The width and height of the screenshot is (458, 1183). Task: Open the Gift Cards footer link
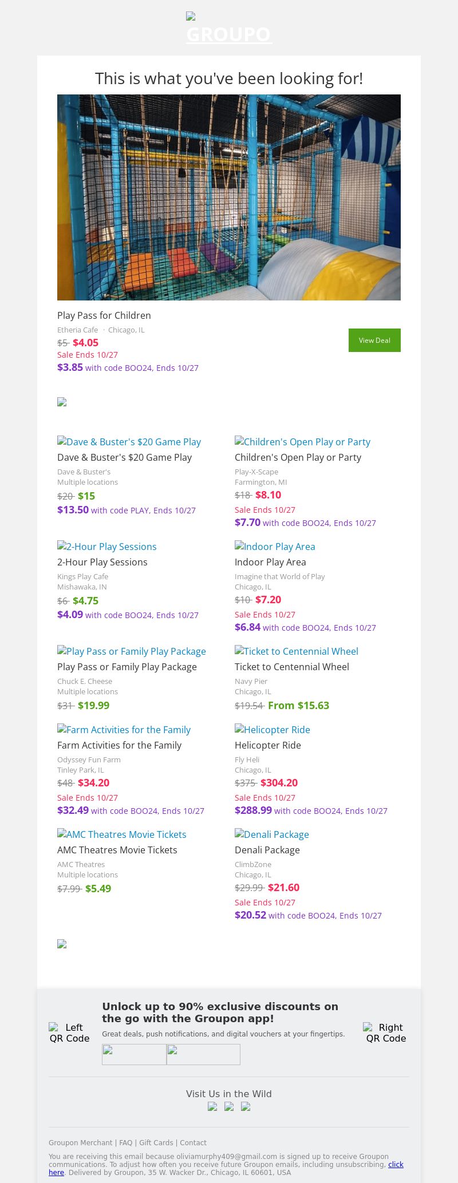(x=156, y=1142)
